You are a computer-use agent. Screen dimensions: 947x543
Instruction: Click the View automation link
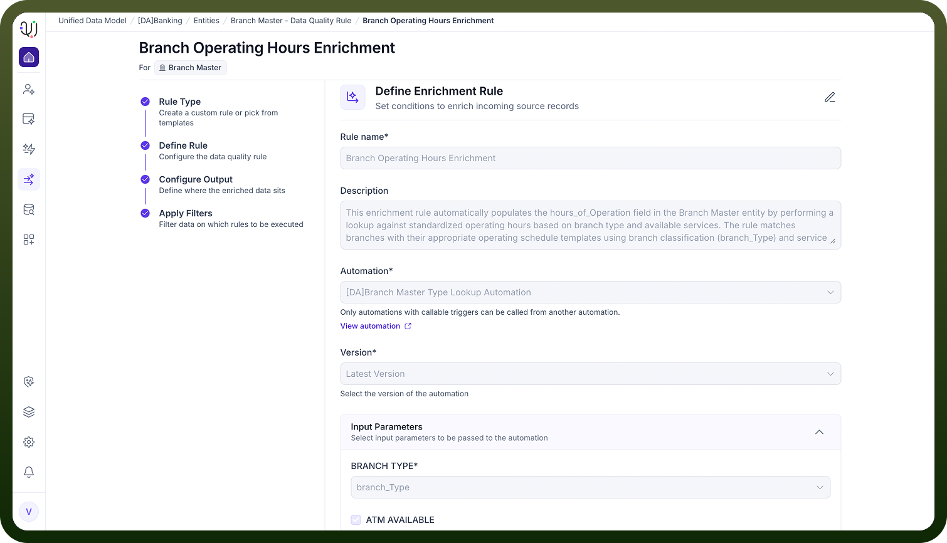point(370,326)
